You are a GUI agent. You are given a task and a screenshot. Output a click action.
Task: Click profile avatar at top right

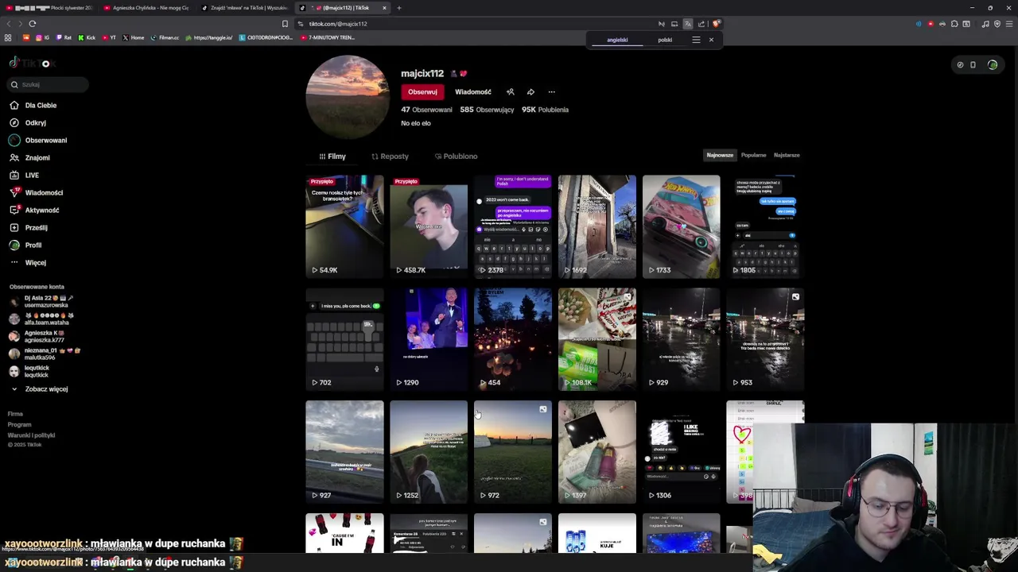click(x=993, y=65)
